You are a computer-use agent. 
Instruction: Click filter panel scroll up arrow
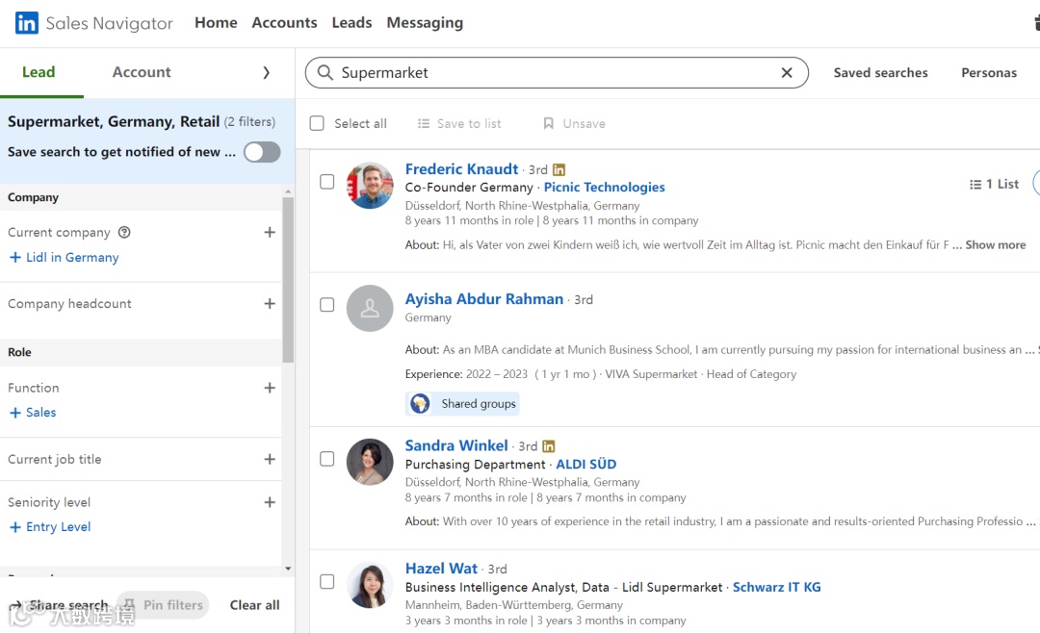point(288,191)
